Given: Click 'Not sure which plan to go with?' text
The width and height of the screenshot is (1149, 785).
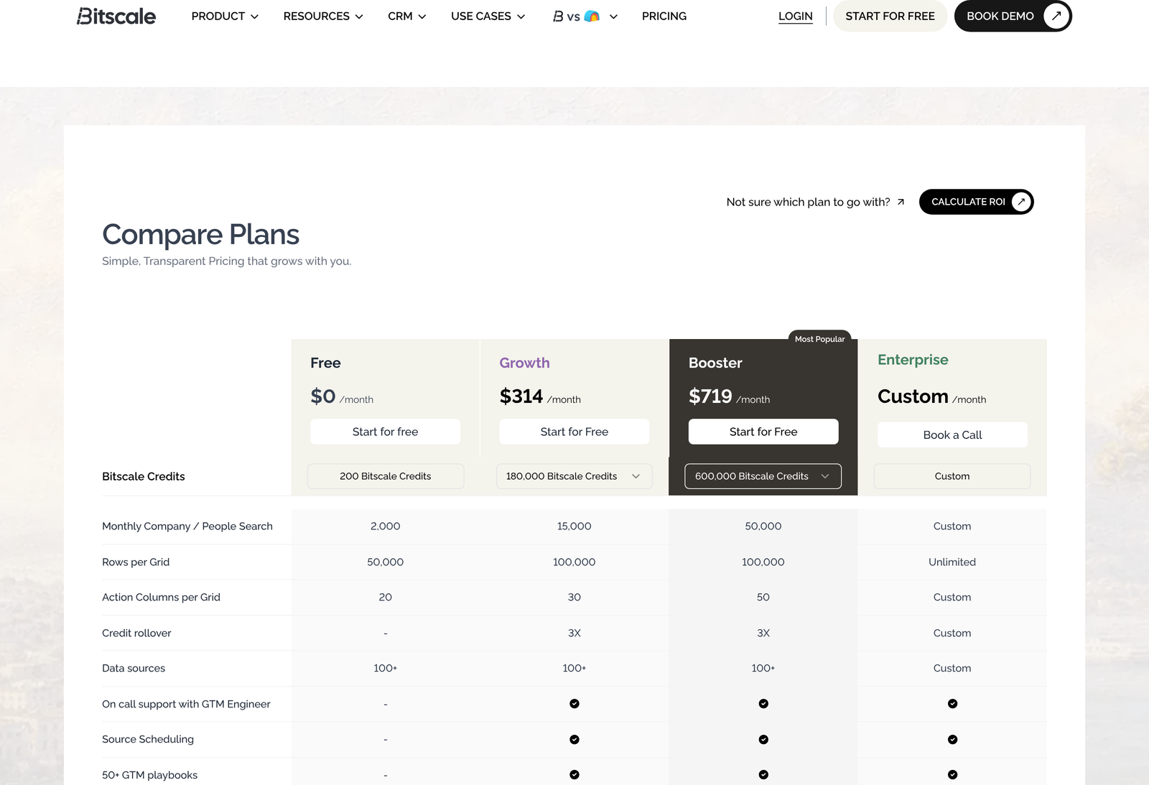Looking at the screenshot, I should [809, 202].
